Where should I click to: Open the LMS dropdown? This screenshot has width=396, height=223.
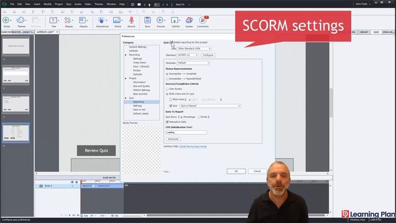pos(194,48)
